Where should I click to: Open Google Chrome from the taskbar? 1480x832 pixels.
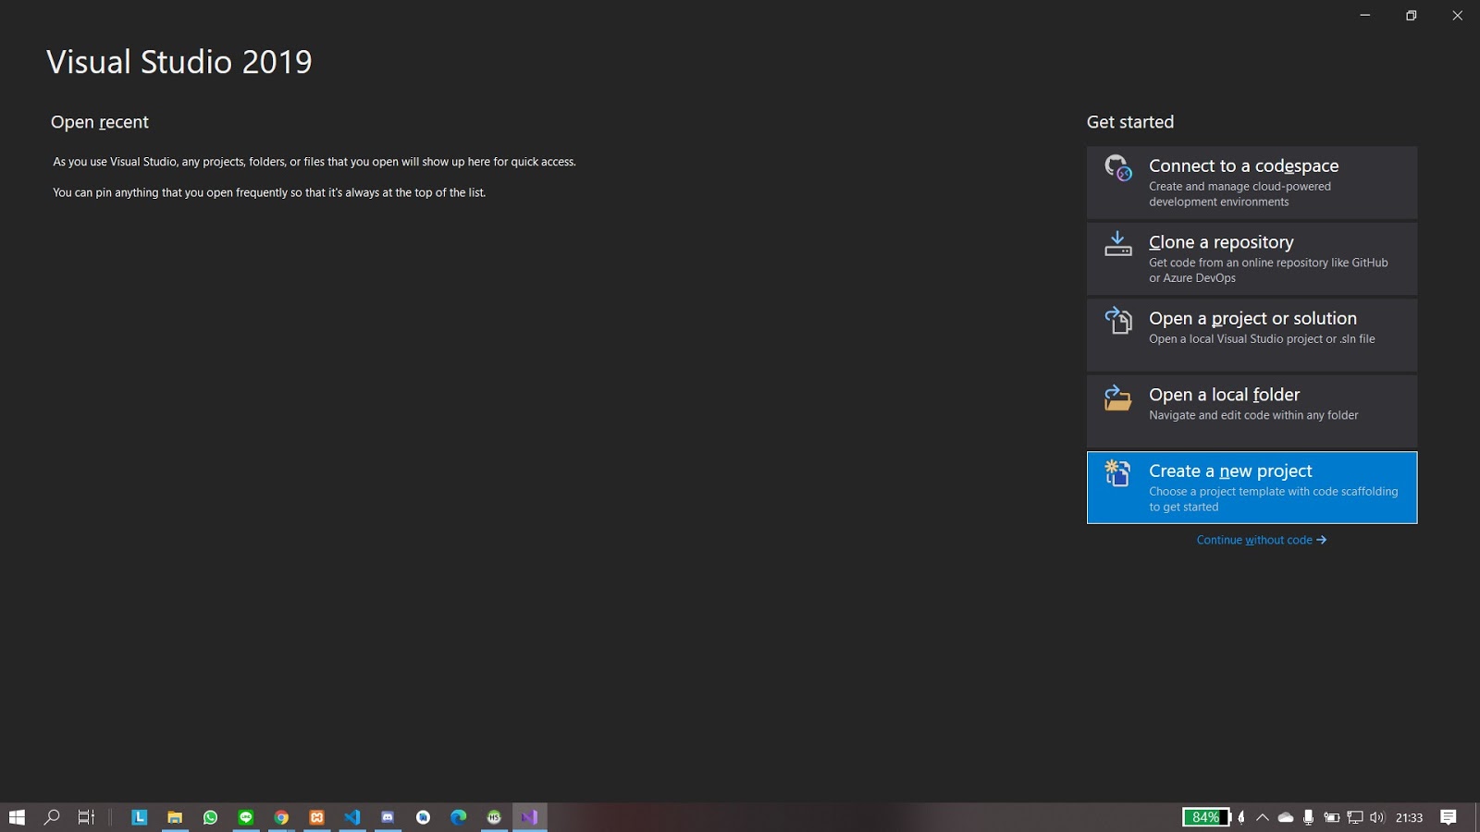click(281, 817)
